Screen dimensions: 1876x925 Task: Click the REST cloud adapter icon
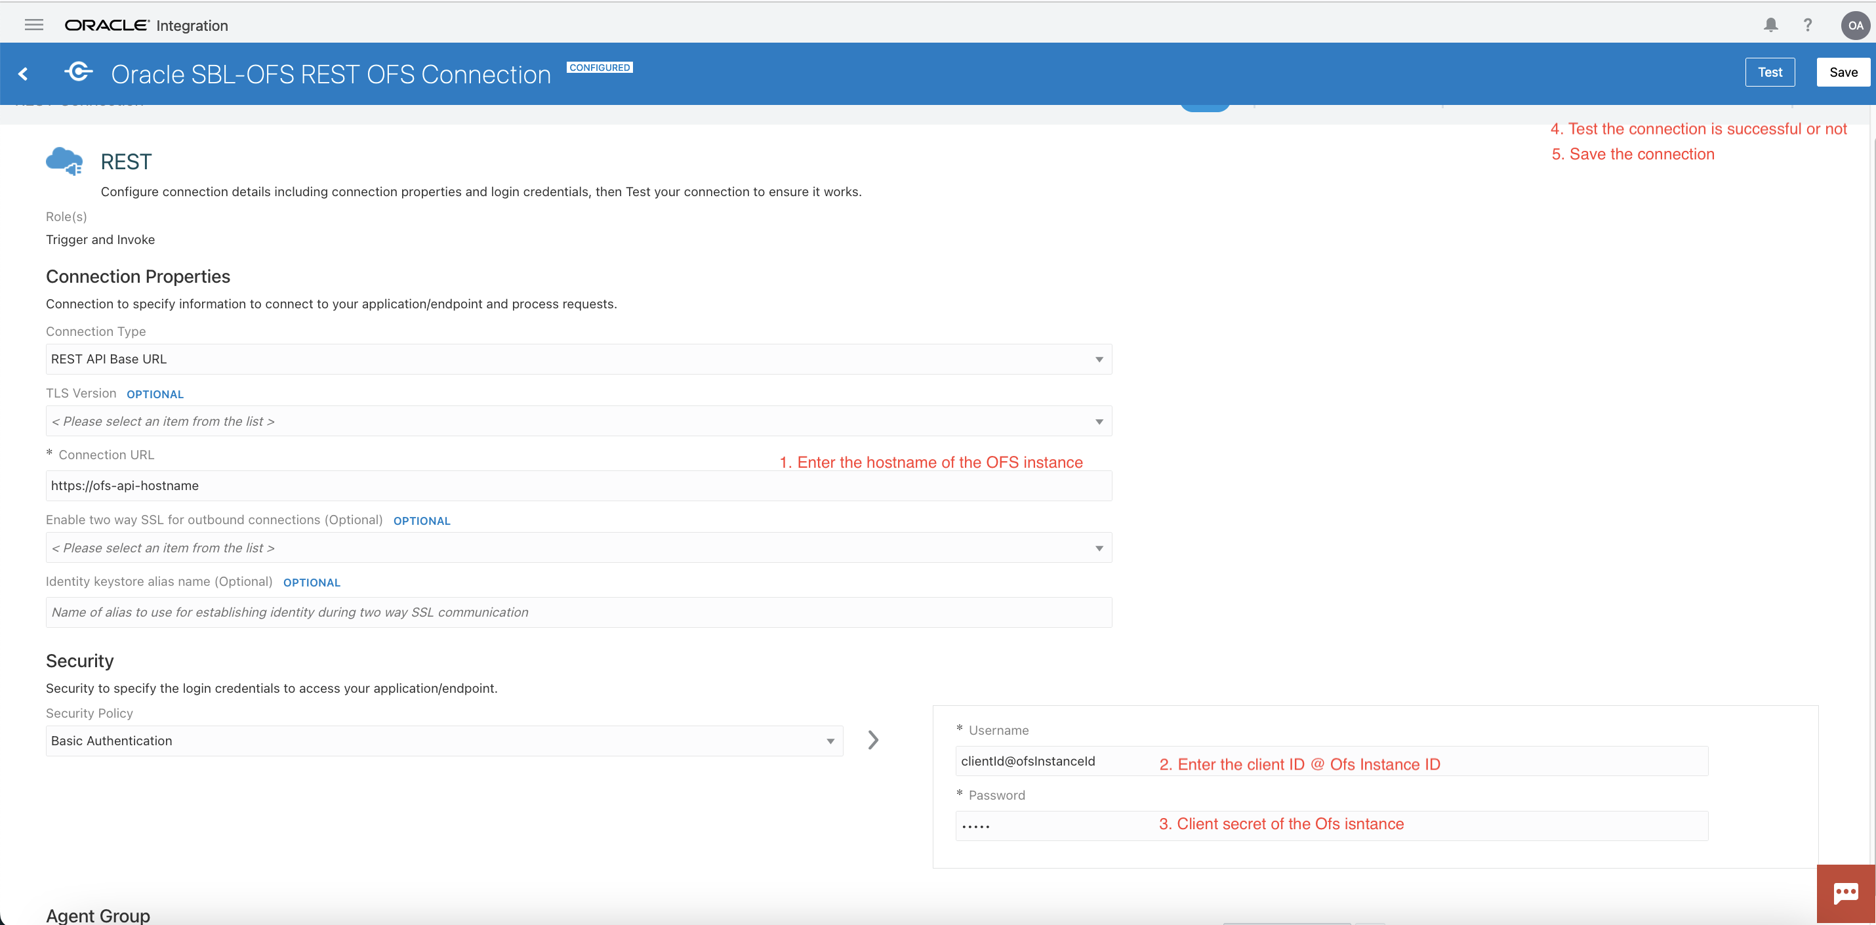65,161
